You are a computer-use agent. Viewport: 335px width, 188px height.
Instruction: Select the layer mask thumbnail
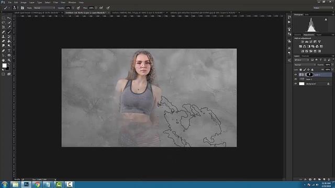[310, 75]
